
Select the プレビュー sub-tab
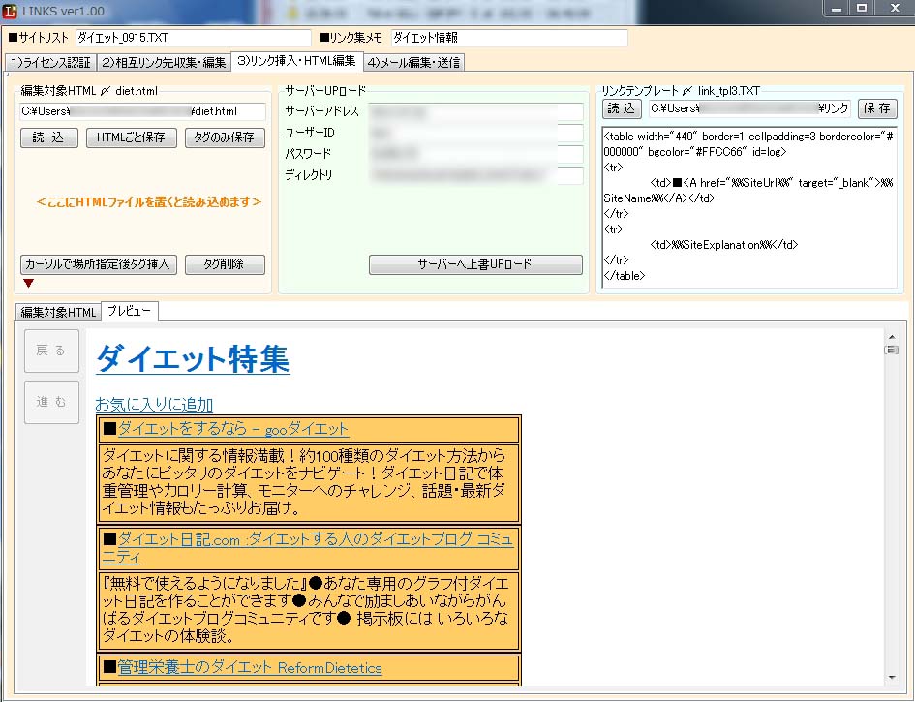130,311
